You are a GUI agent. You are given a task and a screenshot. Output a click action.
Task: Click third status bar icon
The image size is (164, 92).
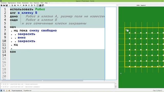(x=7, y=90)
